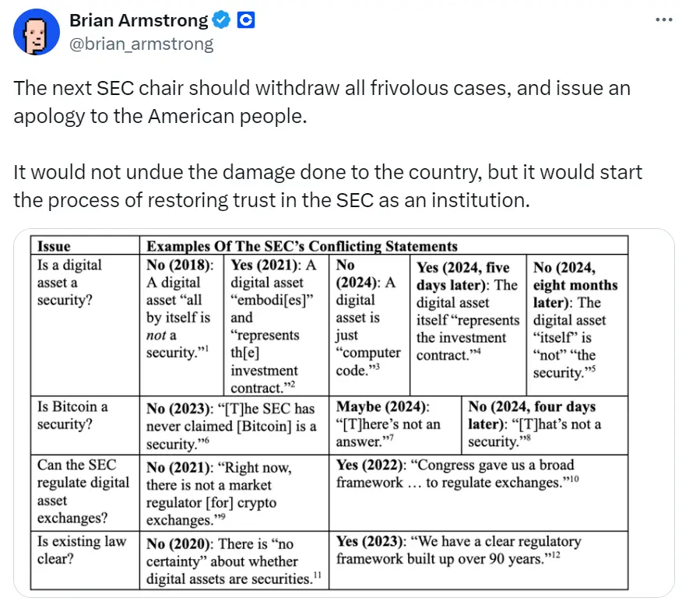
Task: Select the verification badge next to the name
Action: pos(223,19)
